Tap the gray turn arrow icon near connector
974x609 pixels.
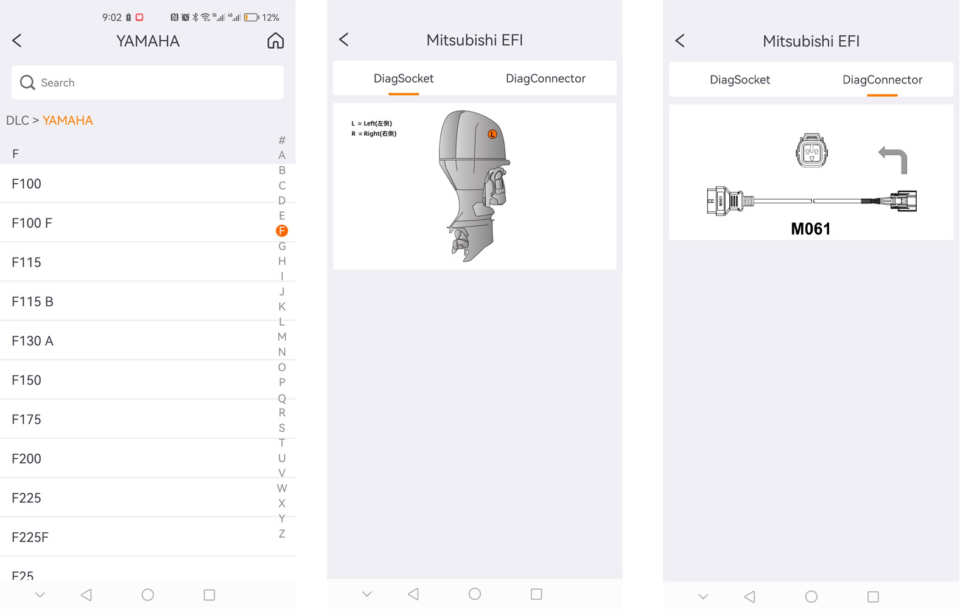tap(893, 160)
